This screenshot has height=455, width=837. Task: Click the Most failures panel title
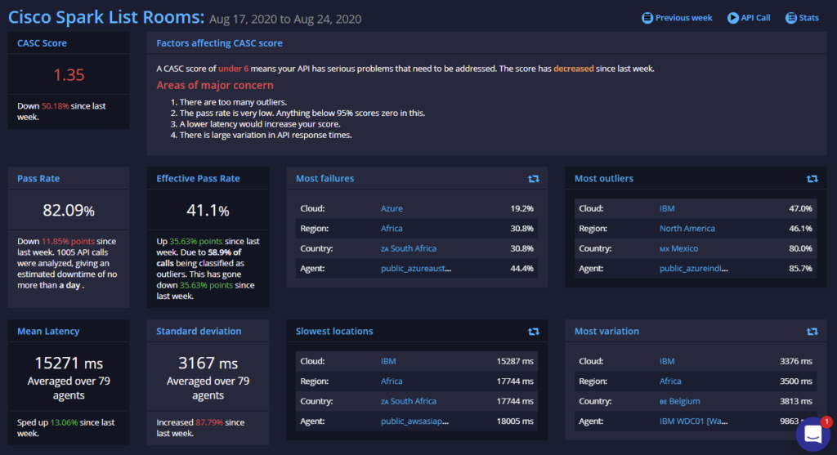[325, 179]
